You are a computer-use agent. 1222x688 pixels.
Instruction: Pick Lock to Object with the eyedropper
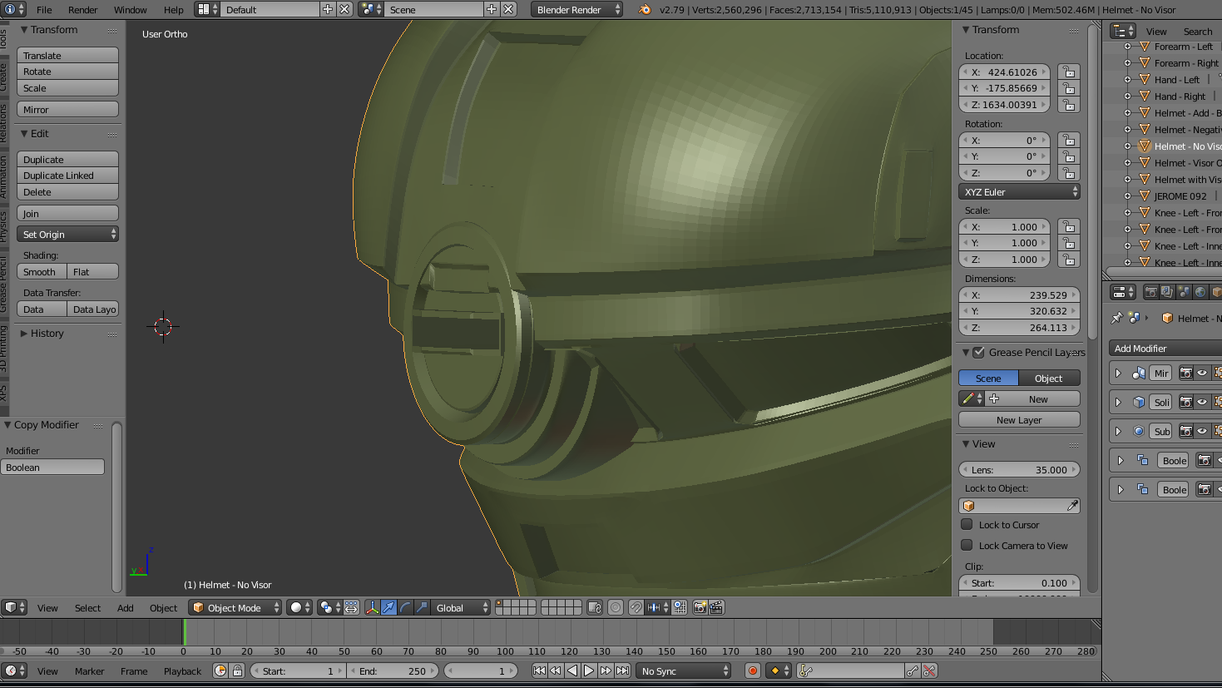[x=1072, y=506]
